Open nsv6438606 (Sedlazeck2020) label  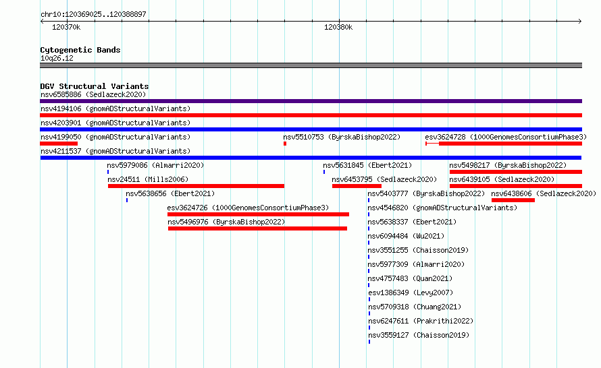click(x=544, y=193)
